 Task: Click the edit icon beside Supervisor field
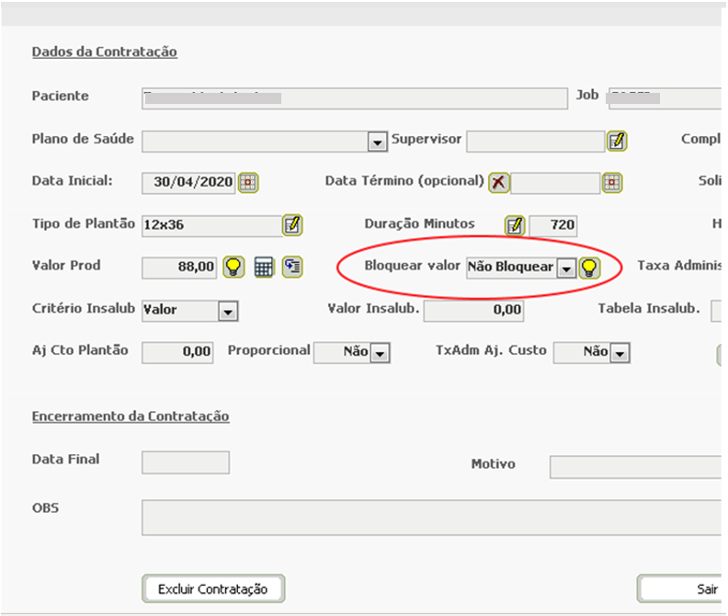click(617, 141)
